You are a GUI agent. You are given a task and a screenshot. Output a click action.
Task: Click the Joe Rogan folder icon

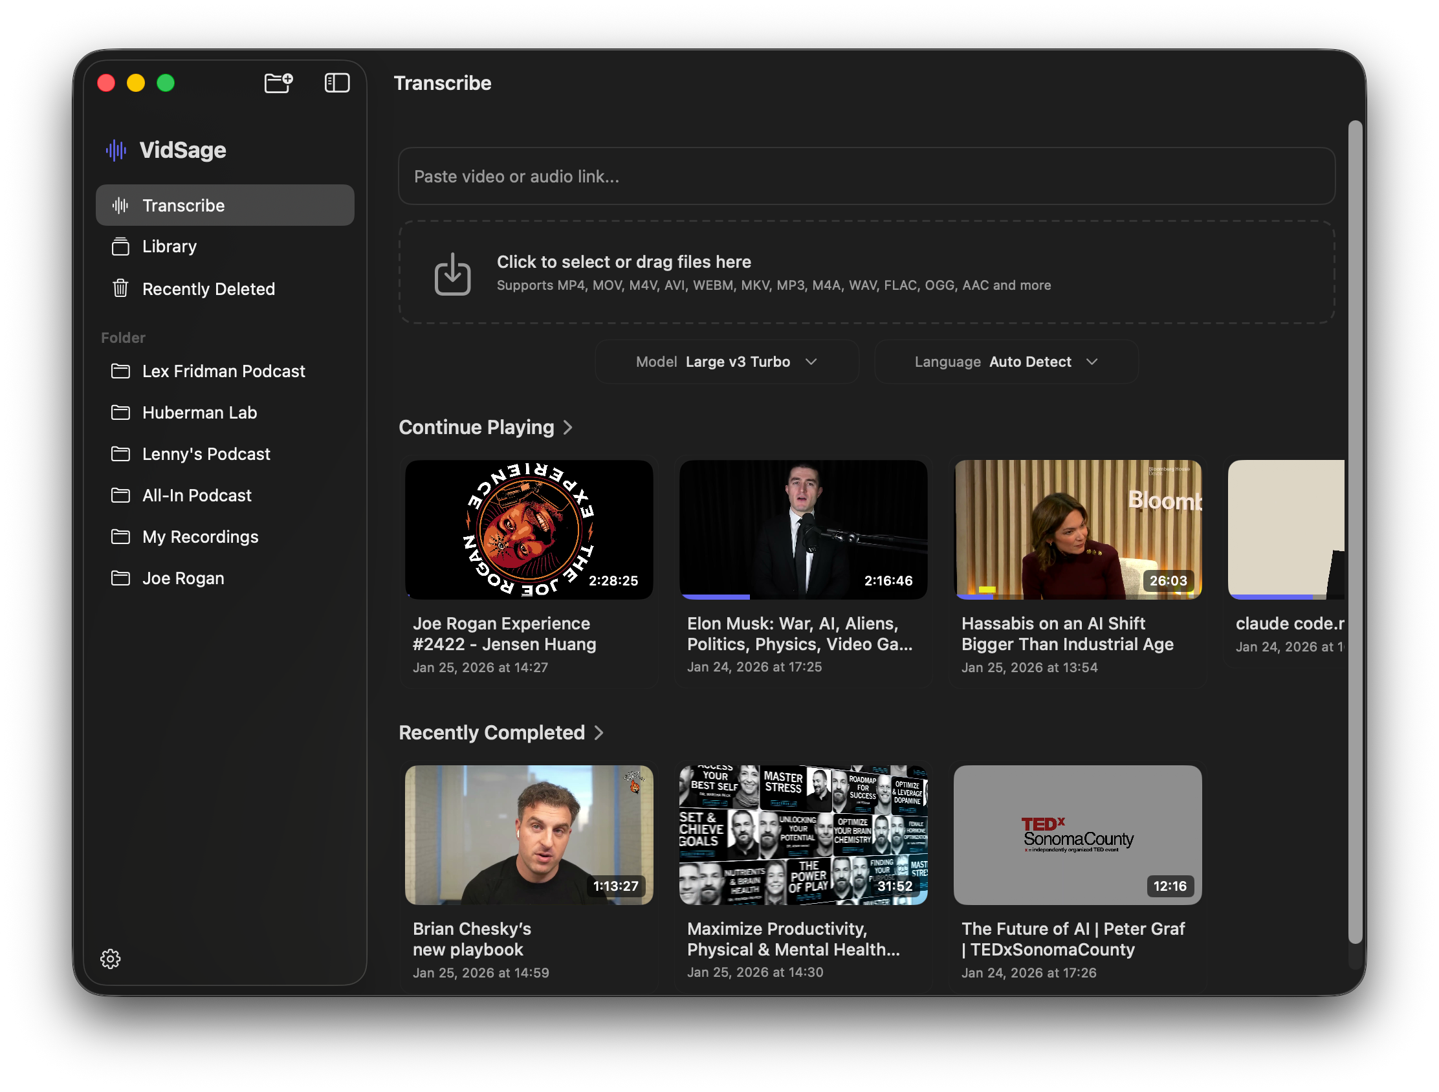[x=120, y=578]
